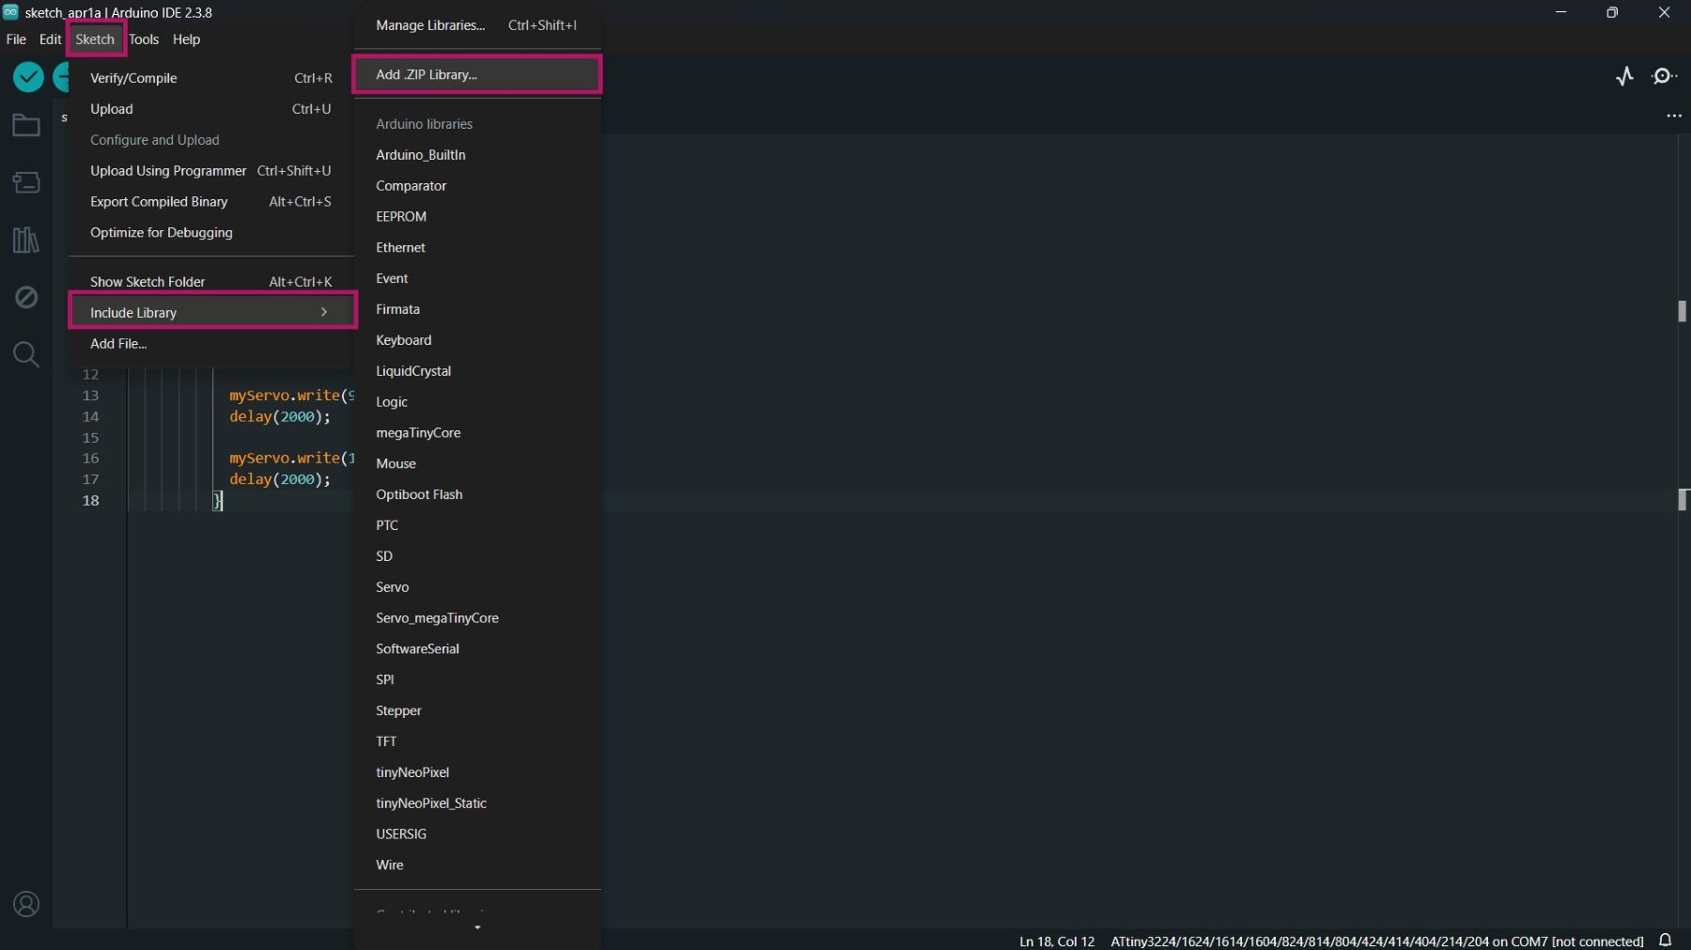Viewport: 1691px width, 950px height.
Task: Include the SD library
Action: (x=477, y=556)
